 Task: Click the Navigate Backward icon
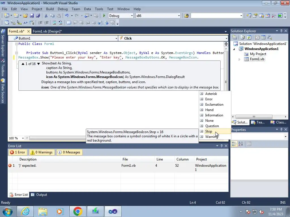[x=87, y=16]
